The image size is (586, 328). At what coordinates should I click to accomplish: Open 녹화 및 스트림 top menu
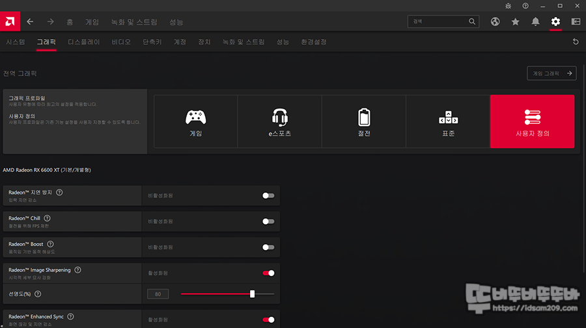[x=134, y=22]
